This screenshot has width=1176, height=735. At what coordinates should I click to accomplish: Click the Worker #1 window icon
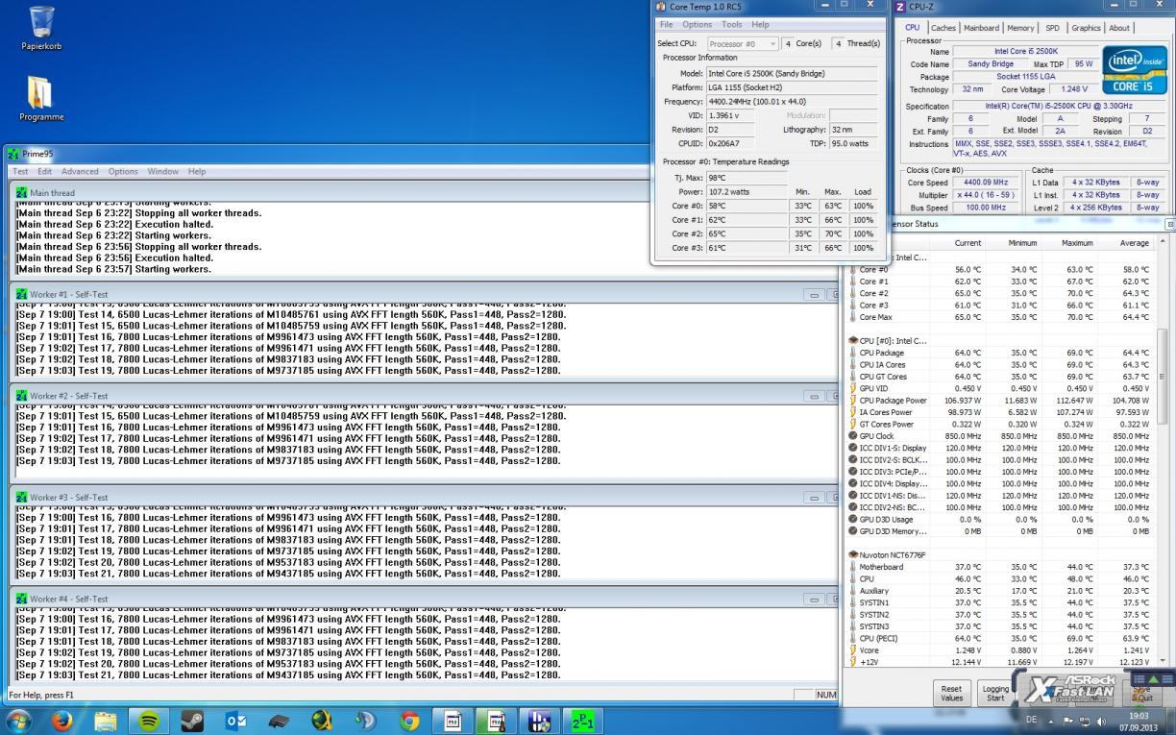click(22, 294)
